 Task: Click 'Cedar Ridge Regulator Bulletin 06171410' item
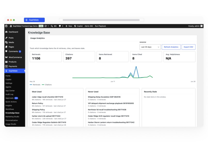(x=49, y=122)
